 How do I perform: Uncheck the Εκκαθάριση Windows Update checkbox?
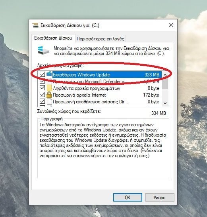click(42, 74)
